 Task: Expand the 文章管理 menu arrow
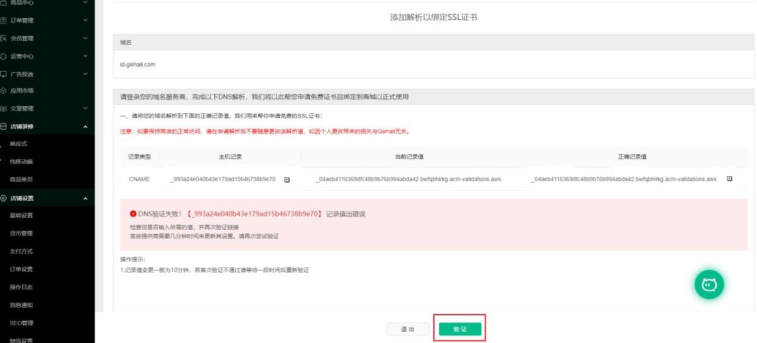click(85, 108)
